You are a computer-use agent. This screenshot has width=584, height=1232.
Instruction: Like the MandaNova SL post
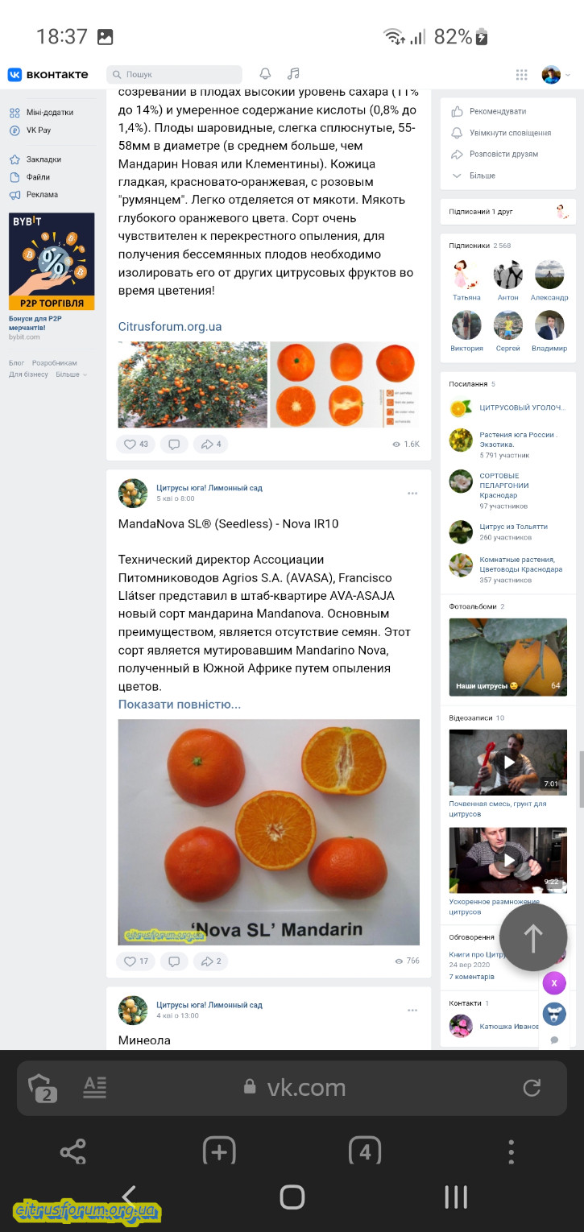136,961
